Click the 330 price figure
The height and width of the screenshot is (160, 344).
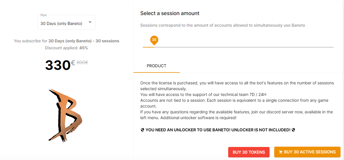coord(58,65)
